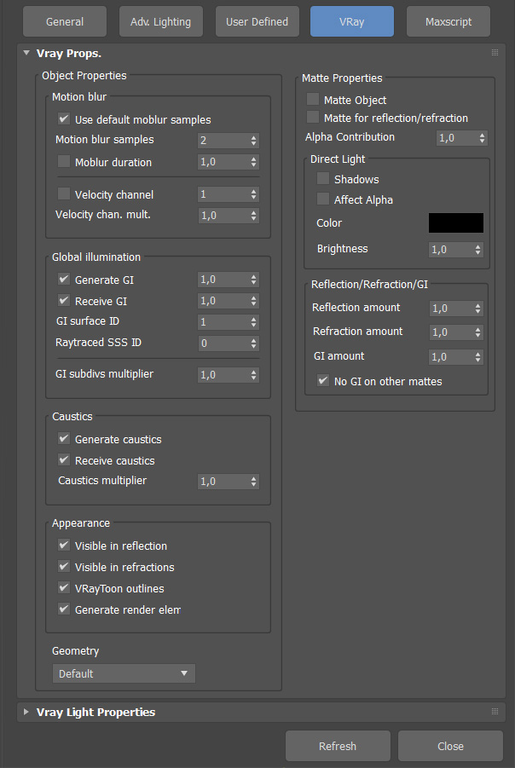This screenshot has width=515, height=768.
Task: Toggle Visible in reflection checkbox
Action: point(64,546)
